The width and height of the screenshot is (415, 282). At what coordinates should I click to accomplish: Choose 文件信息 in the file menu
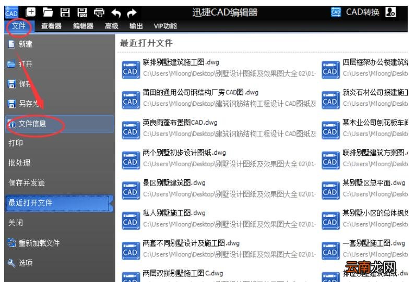pos(60,124)
